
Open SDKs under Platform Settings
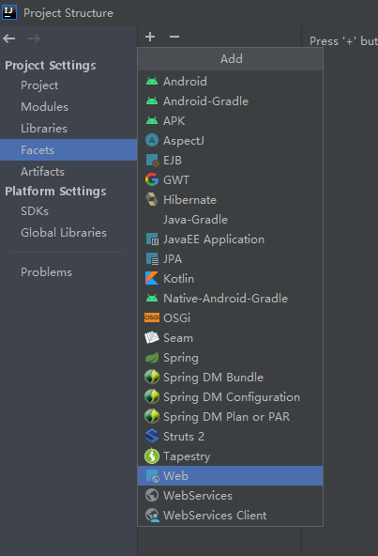(68, 211)
